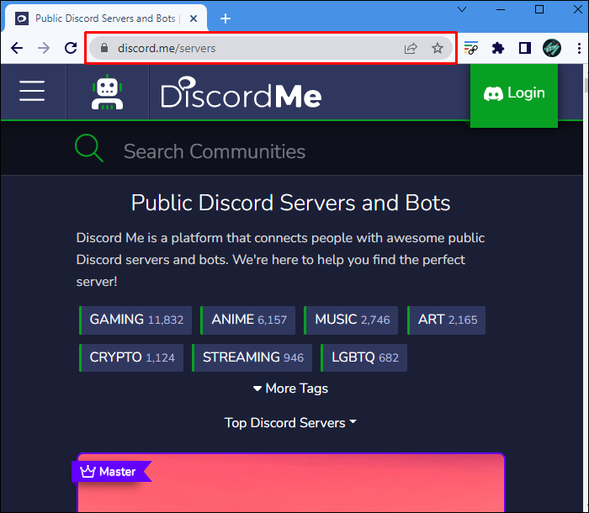View site info via padlock icon
Screen dimensions: 589x513
pyautogui.click(x=104, y=48)
